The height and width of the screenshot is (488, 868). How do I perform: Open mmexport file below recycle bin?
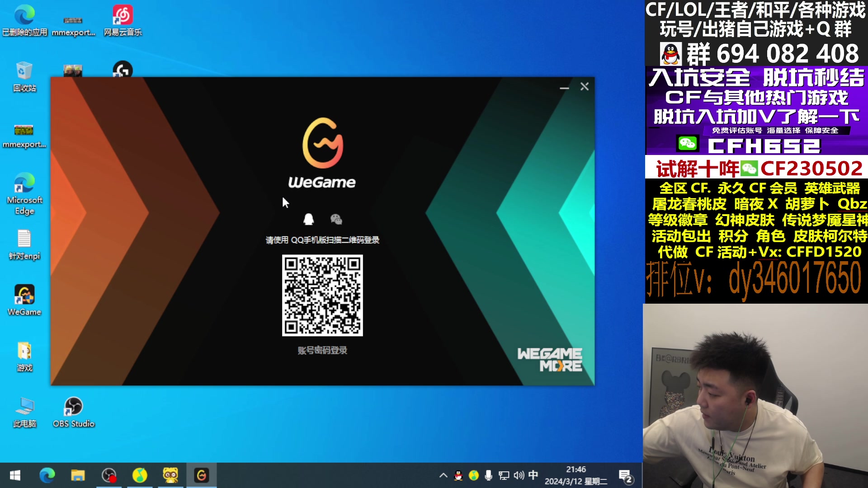point(24,136)
